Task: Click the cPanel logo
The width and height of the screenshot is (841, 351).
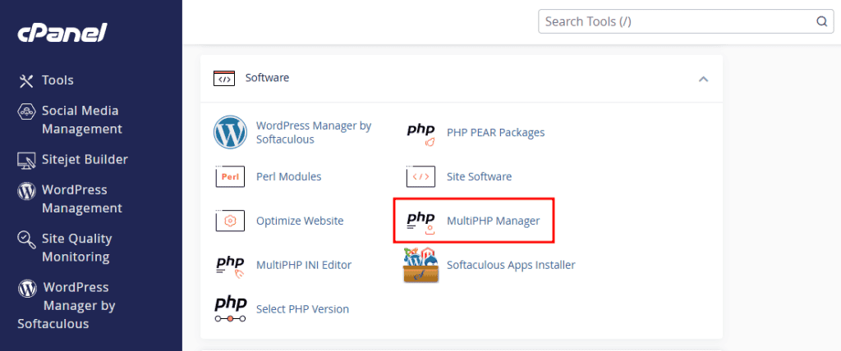Action: tap(62, 34)
